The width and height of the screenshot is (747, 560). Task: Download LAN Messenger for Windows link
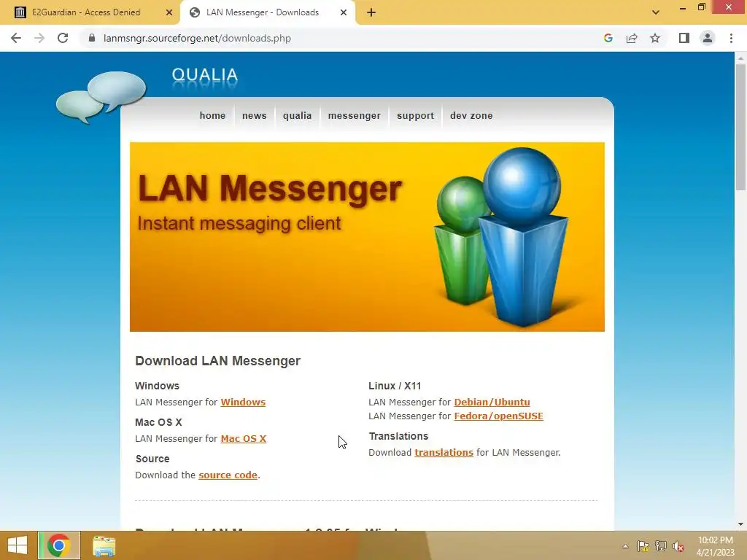point(243,402)
